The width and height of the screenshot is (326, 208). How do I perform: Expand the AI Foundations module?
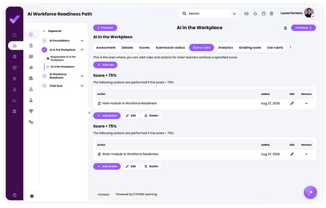coord(82,41)
